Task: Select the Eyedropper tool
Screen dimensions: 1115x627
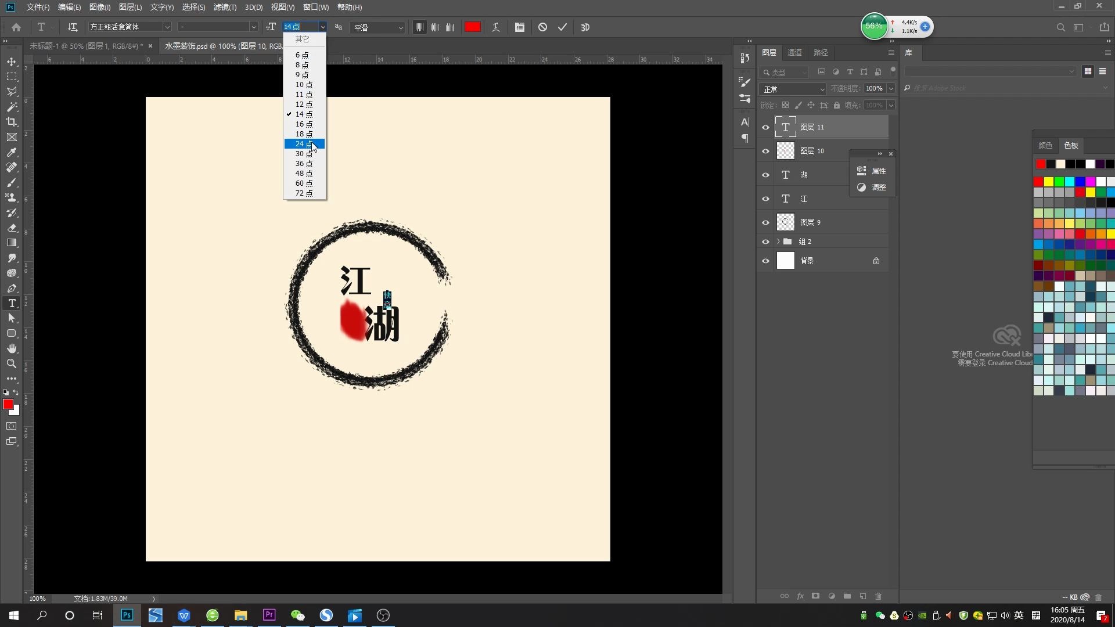Action: [x=12, y=152]
